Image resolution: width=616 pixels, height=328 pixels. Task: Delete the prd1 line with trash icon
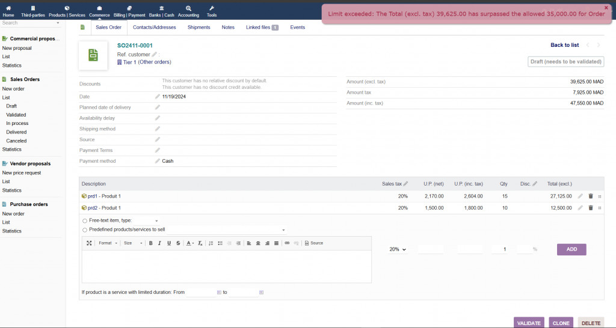(x=590, y=196)
